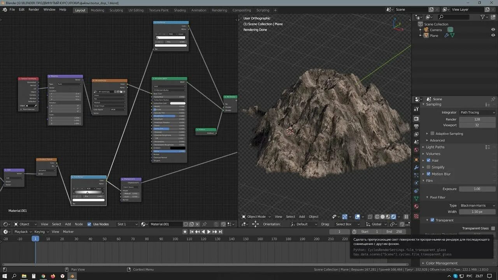The height and width of the screenshot is (280, 498).
Task: Toggle X-ray view in viewport header
Action: click(x=371, y=217)
